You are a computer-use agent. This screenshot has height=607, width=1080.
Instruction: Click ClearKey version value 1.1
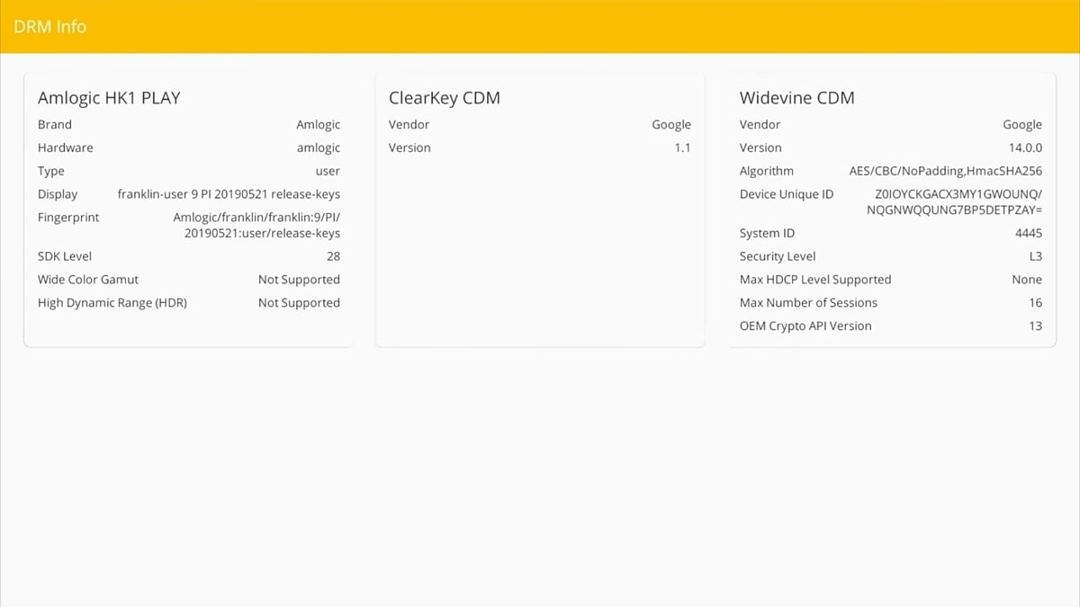click(x=682, y=147)
